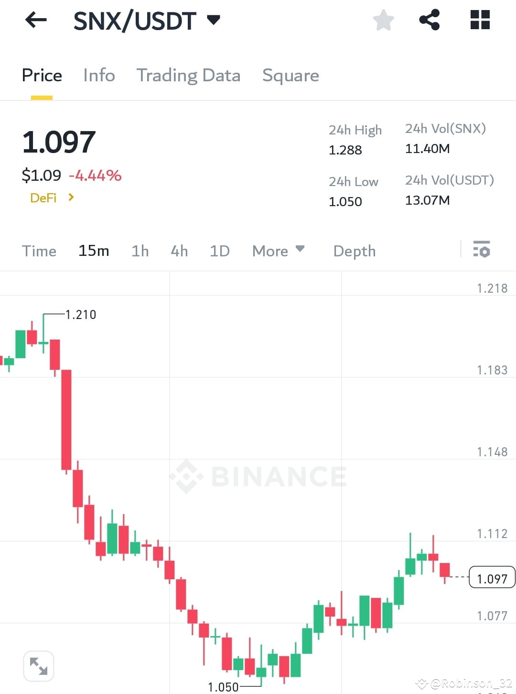Open the grid layout menu
This screenshot has height=694, width=516.
coord(479,20)
